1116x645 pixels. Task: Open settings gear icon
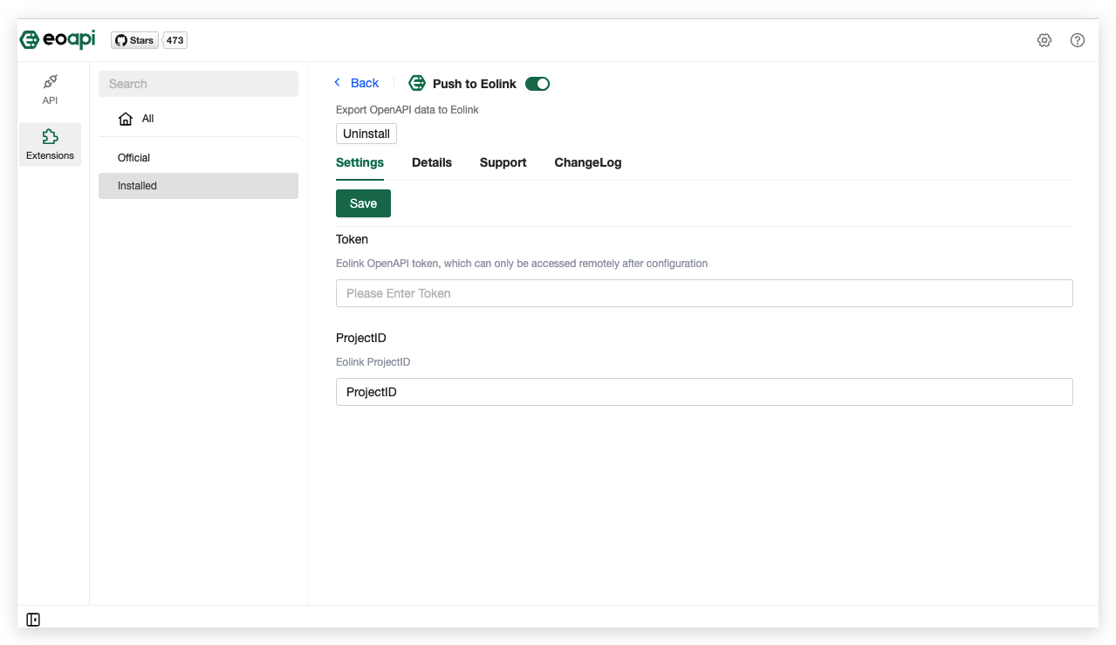tap(1044, 40)
